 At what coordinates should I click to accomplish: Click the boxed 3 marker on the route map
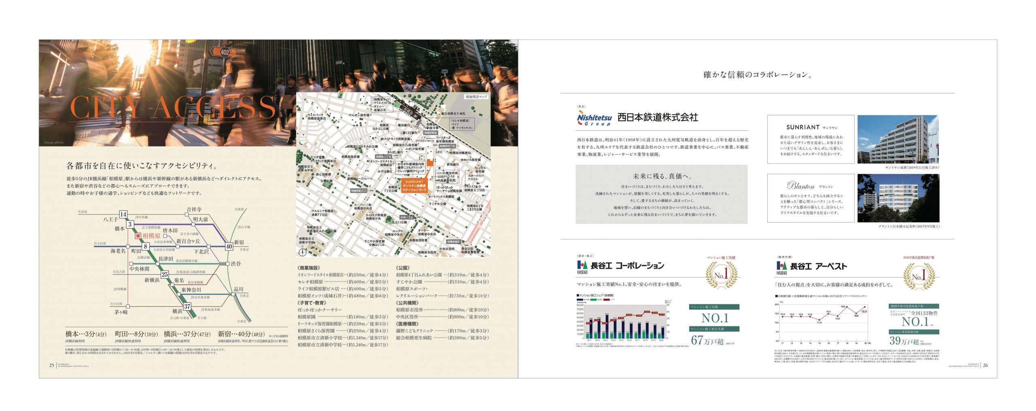(129, 224)
